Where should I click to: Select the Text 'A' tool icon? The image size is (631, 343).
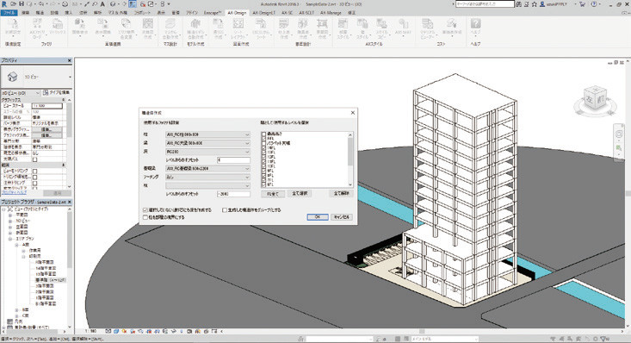click(x=102, y=4)
